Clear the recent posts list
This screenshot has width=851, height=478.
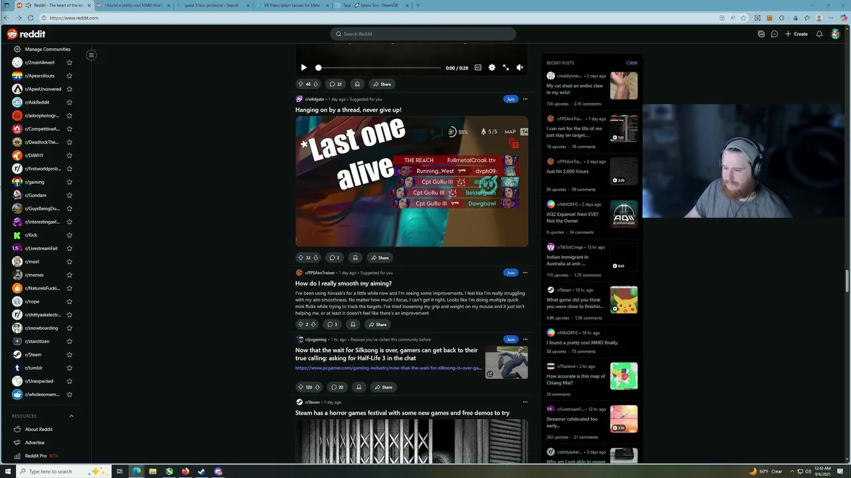pyautogui.click(x=632, y=63)
